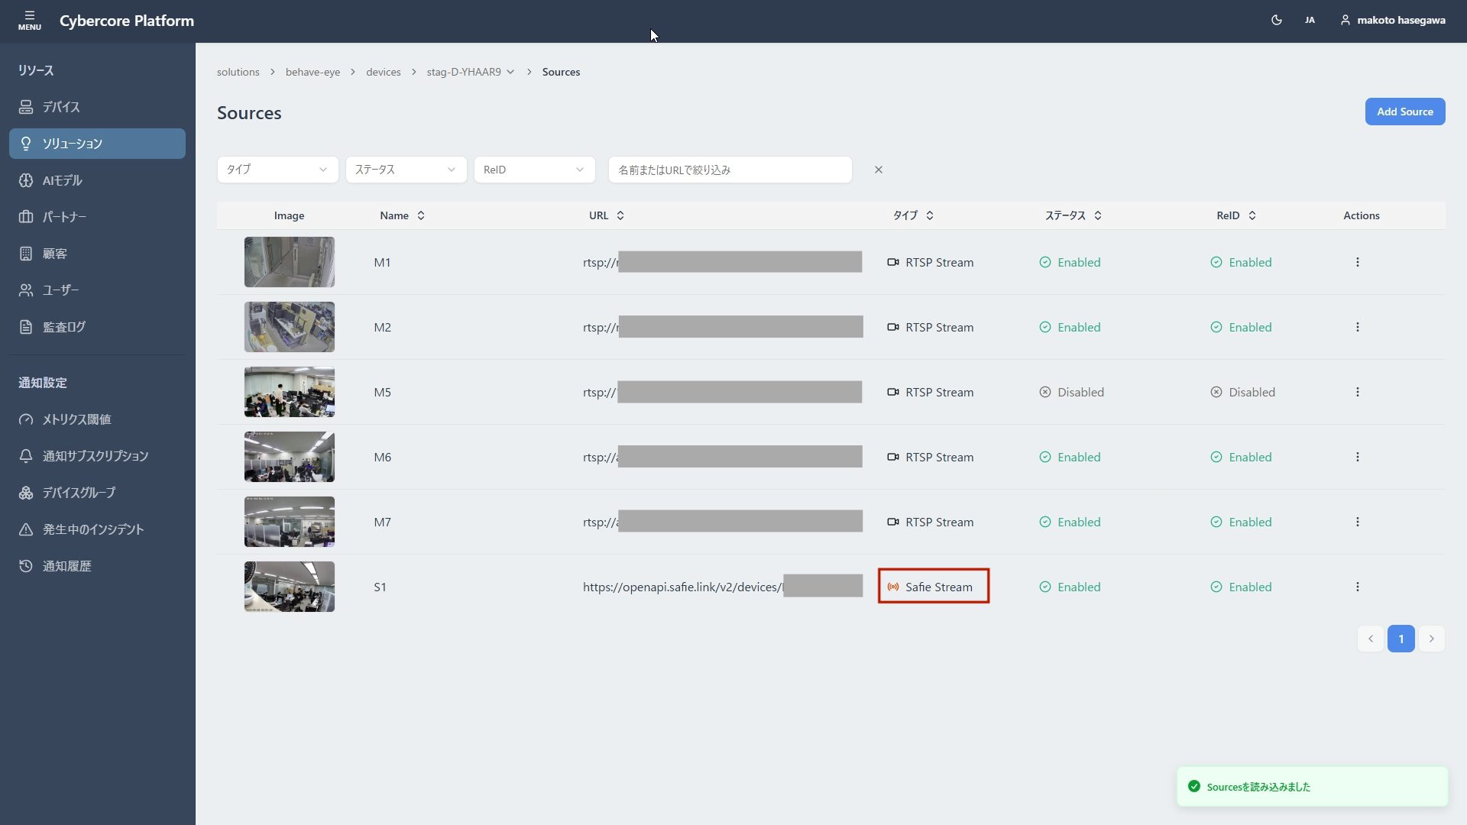The width and height of the screenshot is (1467, 825).
Task: Clear filters with the X icon
Action: [878, 170]
